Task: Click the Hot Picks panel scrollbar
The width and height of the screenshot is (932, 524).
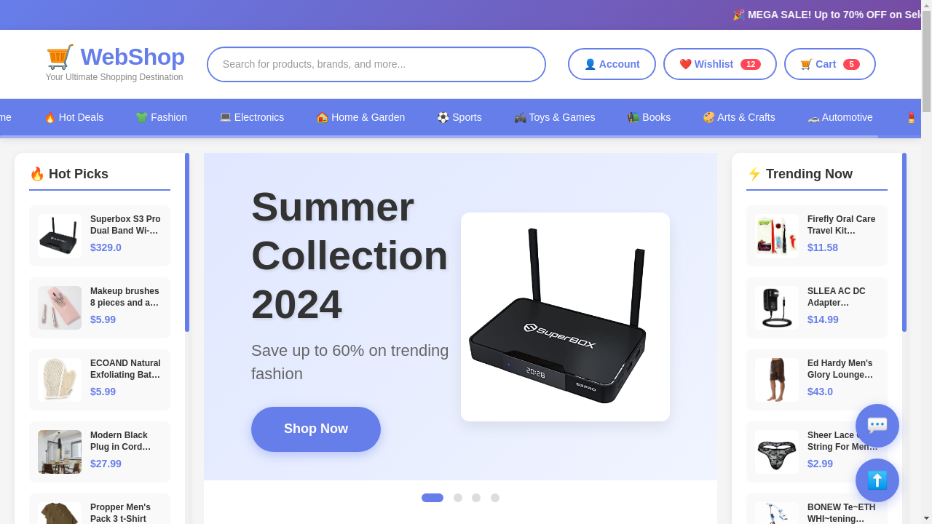Action: (187, 242)
